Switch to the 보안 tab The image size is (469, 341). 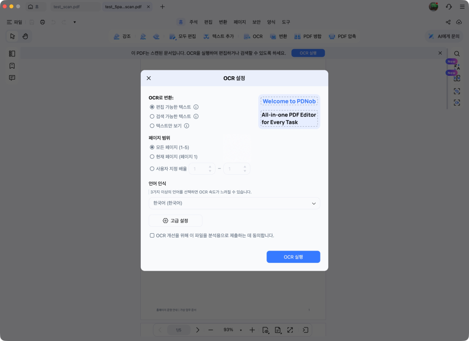[x=256, y=22]
